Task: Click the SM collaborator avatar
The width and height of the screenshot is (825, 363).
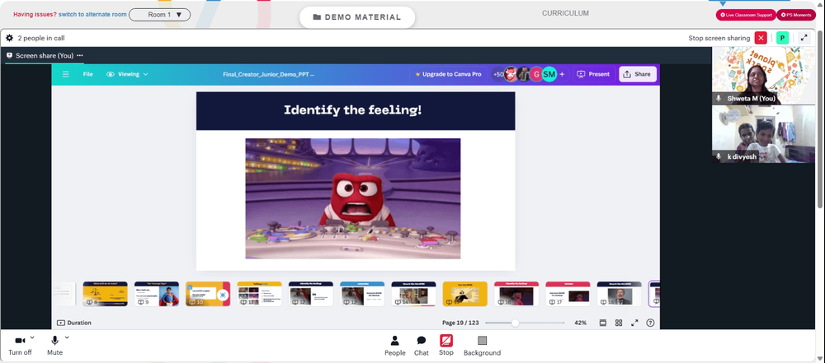Action: pos(549,74)
